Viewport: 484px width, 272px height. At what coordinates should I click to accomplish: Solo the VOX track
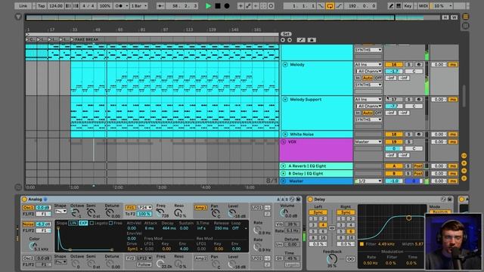tap(408, 141)
